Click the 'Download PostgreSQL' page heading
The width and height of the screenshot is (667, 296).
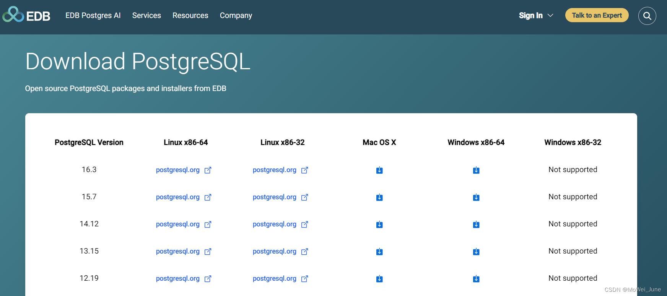click(x=138, y=62)
